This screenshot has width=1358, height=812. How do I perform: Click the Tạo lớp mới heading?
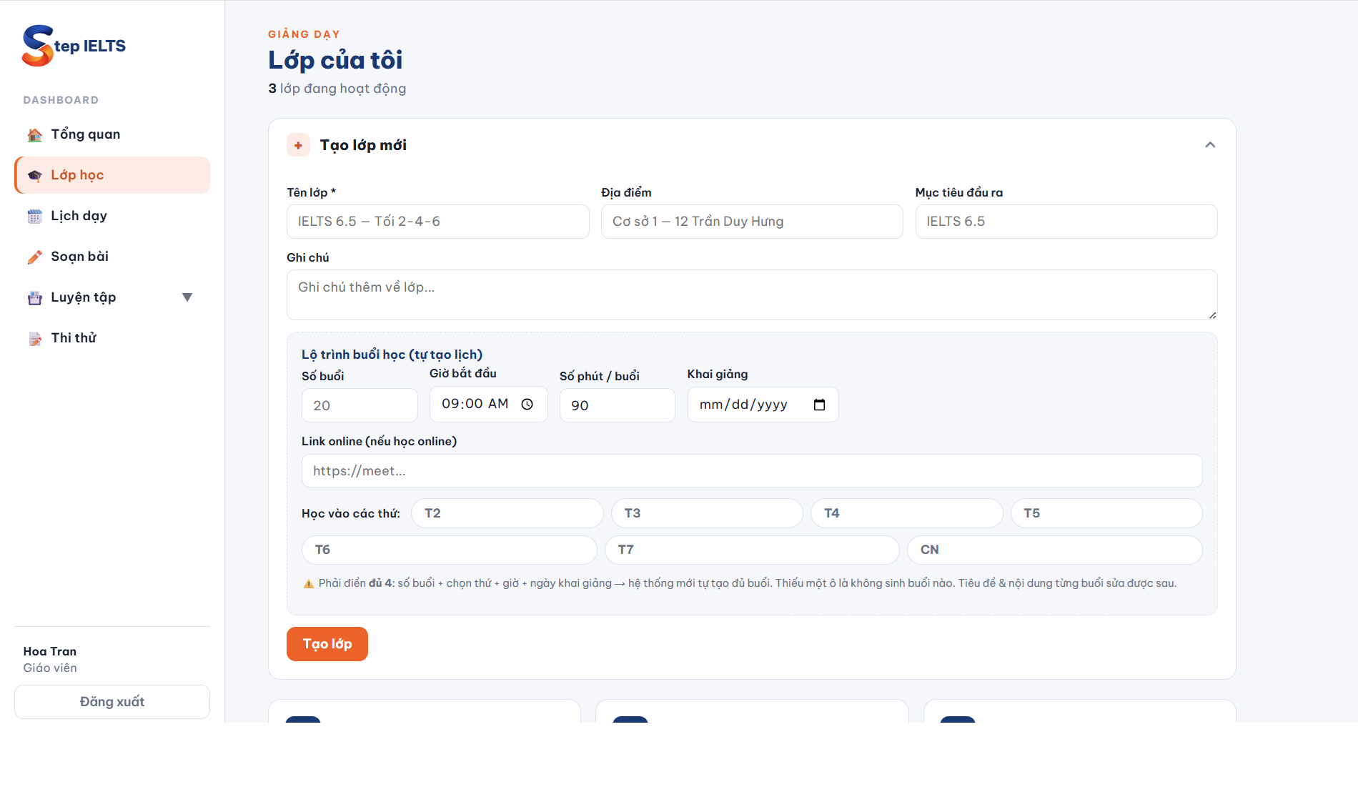click(363, 145)
